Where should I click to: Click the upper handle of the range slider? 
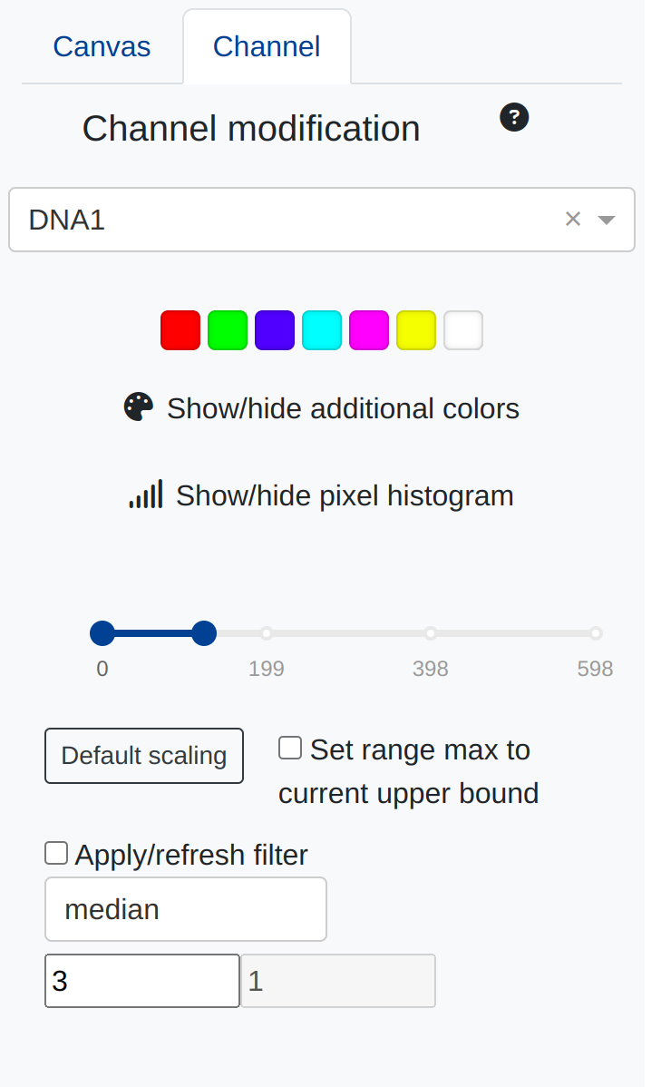click(205, 633)
